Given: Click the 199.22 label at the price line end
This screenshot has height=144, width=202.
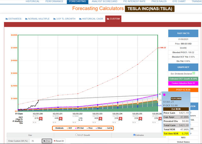Looking at the screenshot, I should coord(163,48).
